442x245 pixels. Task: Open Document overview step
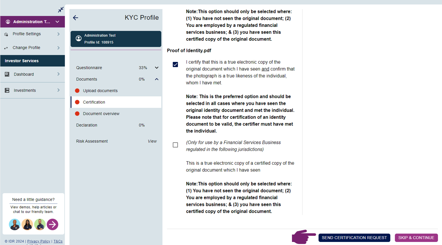pos(101,114)
